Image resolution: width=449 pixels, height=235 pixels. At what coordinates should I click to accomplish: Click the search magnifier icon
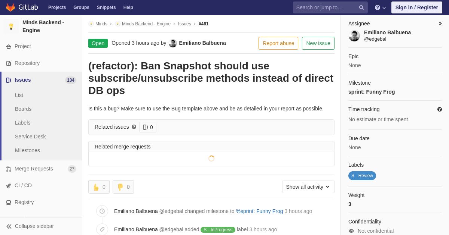click(361, 7)
